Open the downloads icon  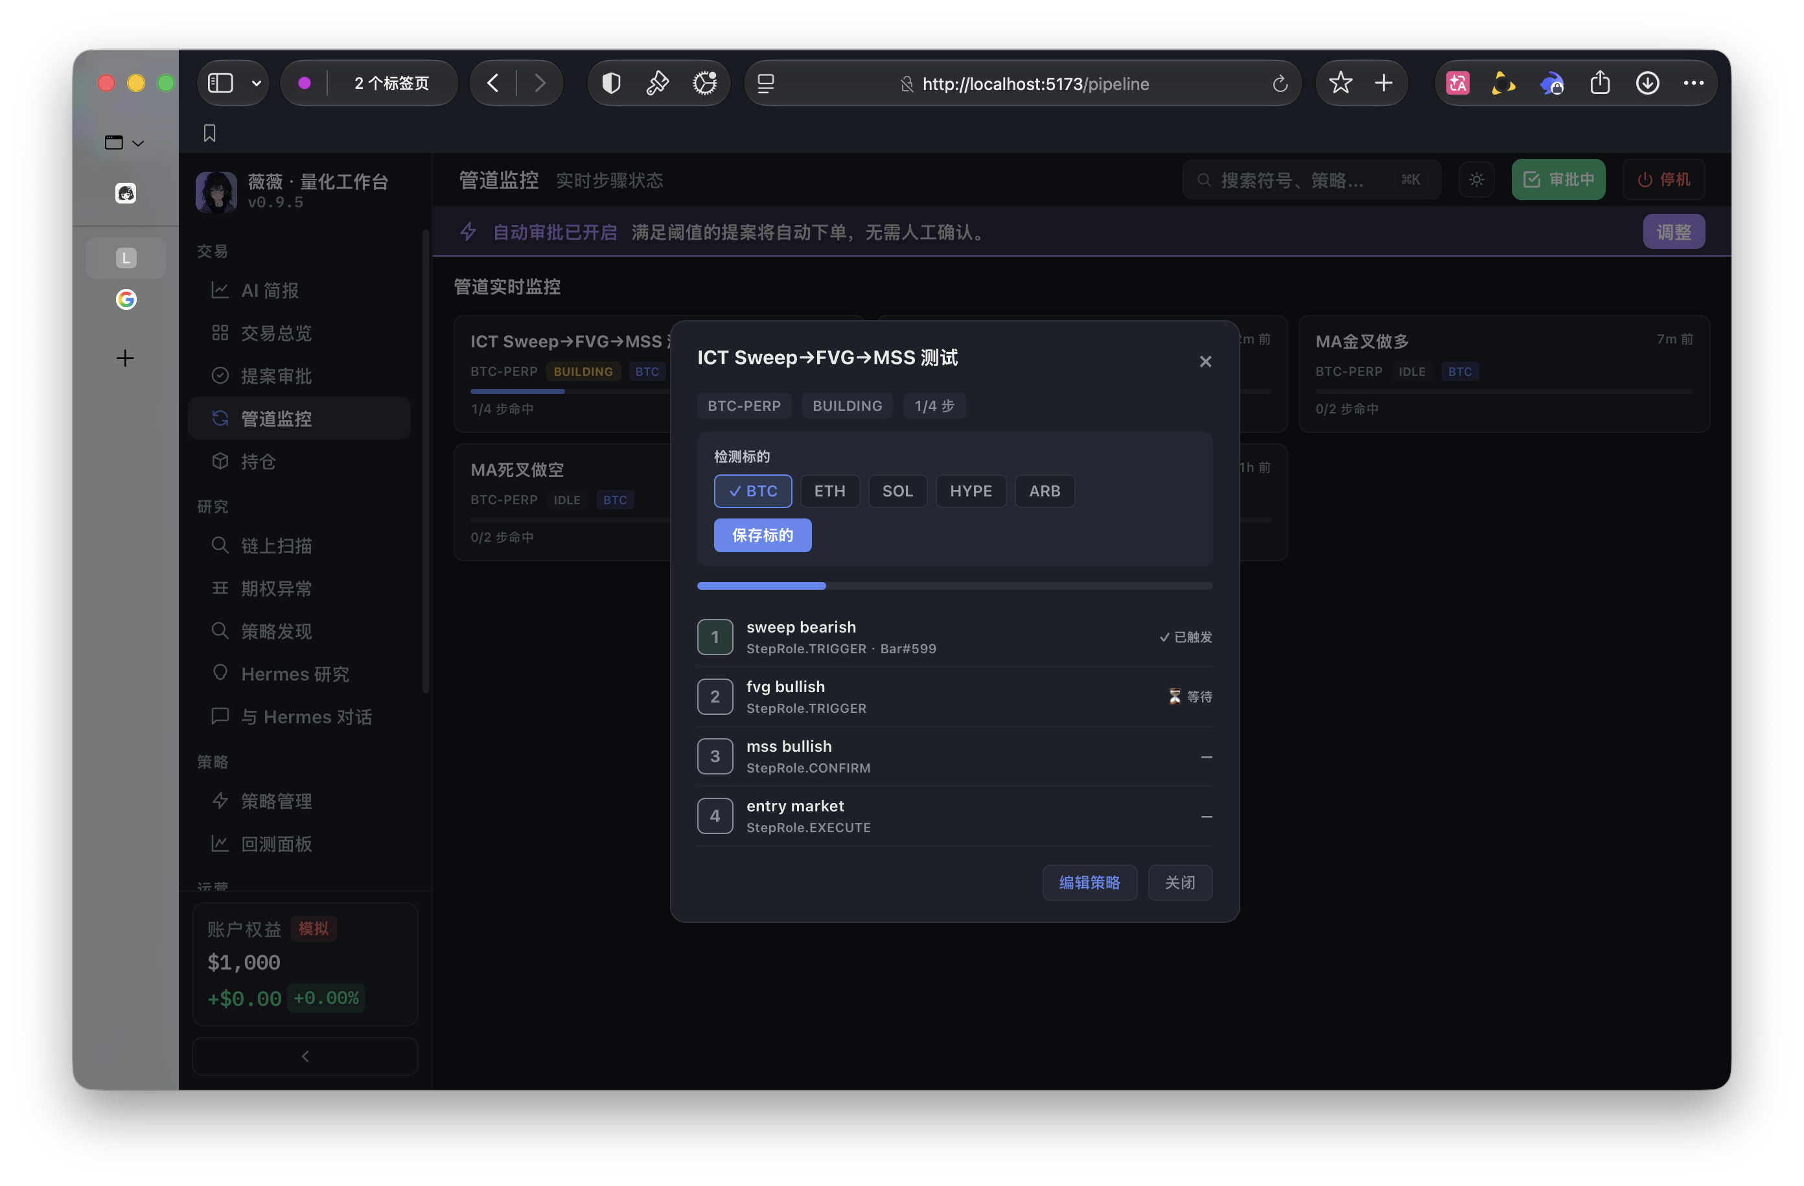1647,83
